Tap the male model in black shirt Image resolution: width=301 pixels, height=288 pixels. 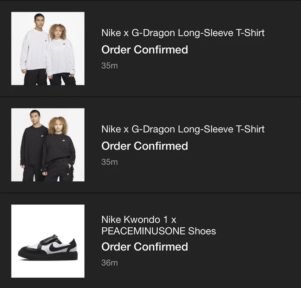click(34, 146)
